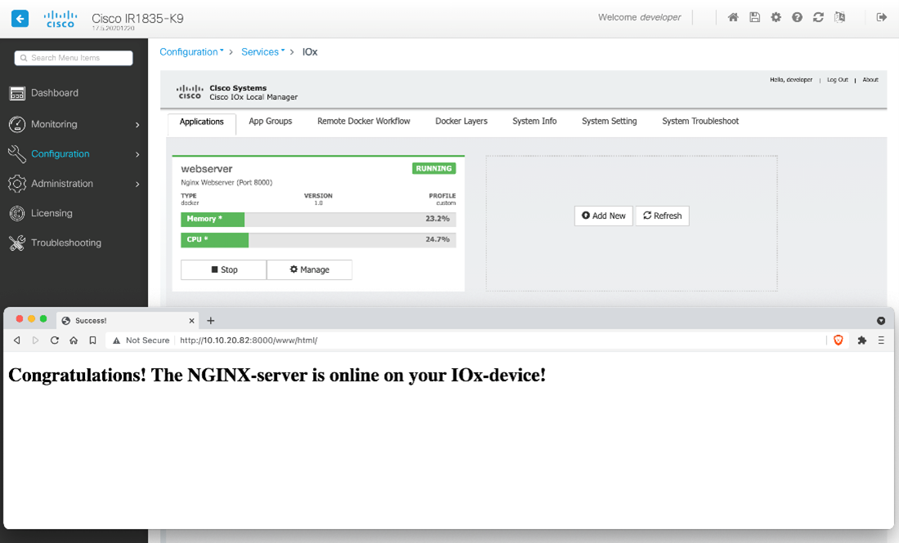Stop the webserver application
This screenshot has height=543, width=899.
point(223,269)
